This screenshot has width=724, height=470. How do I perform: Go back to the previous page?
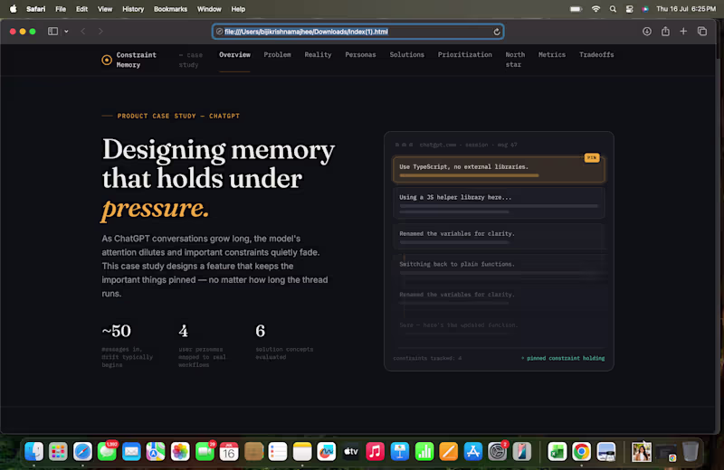(83, 32)
